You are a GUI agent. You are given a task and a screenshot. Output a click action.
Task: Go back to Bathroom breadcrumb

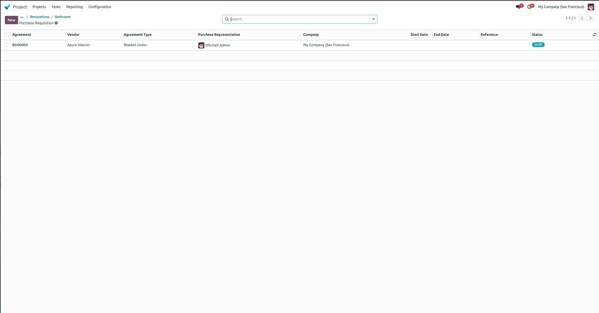pos(63,17)
